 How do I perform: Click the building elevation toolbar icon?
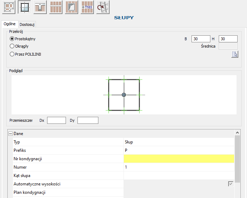[40, 7]
